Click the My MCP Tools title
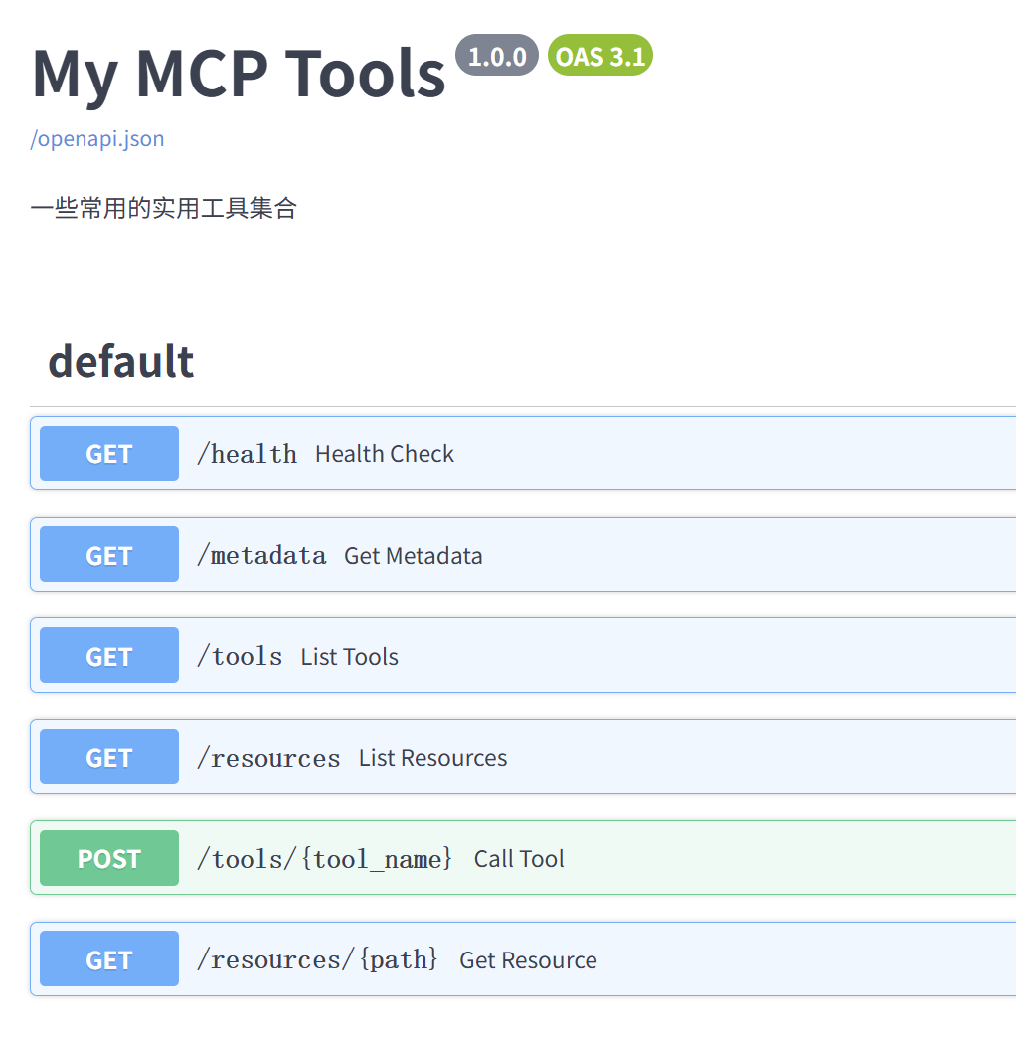 (239, 74)
